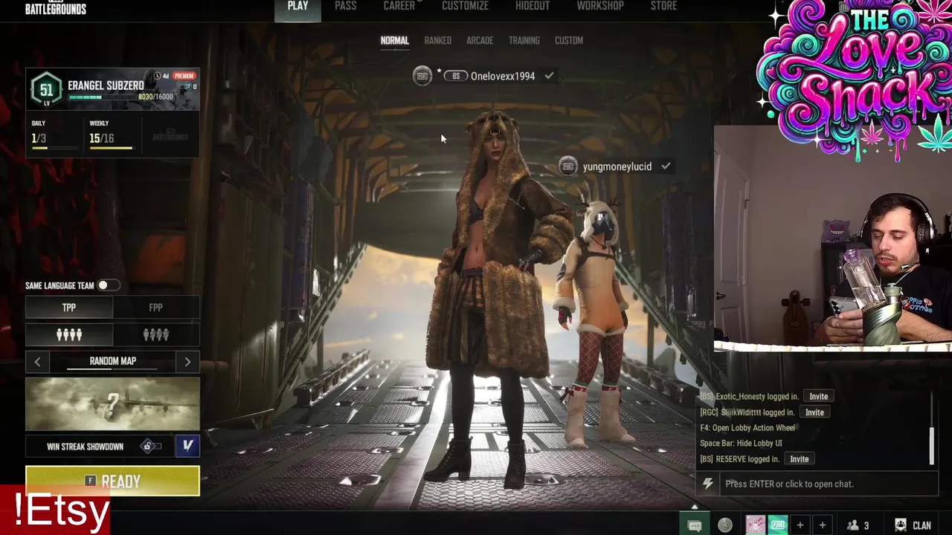Viewport: 952px width, 535px height.
Task: Select FPP perspective mode
Action: (x=156, y=308)
